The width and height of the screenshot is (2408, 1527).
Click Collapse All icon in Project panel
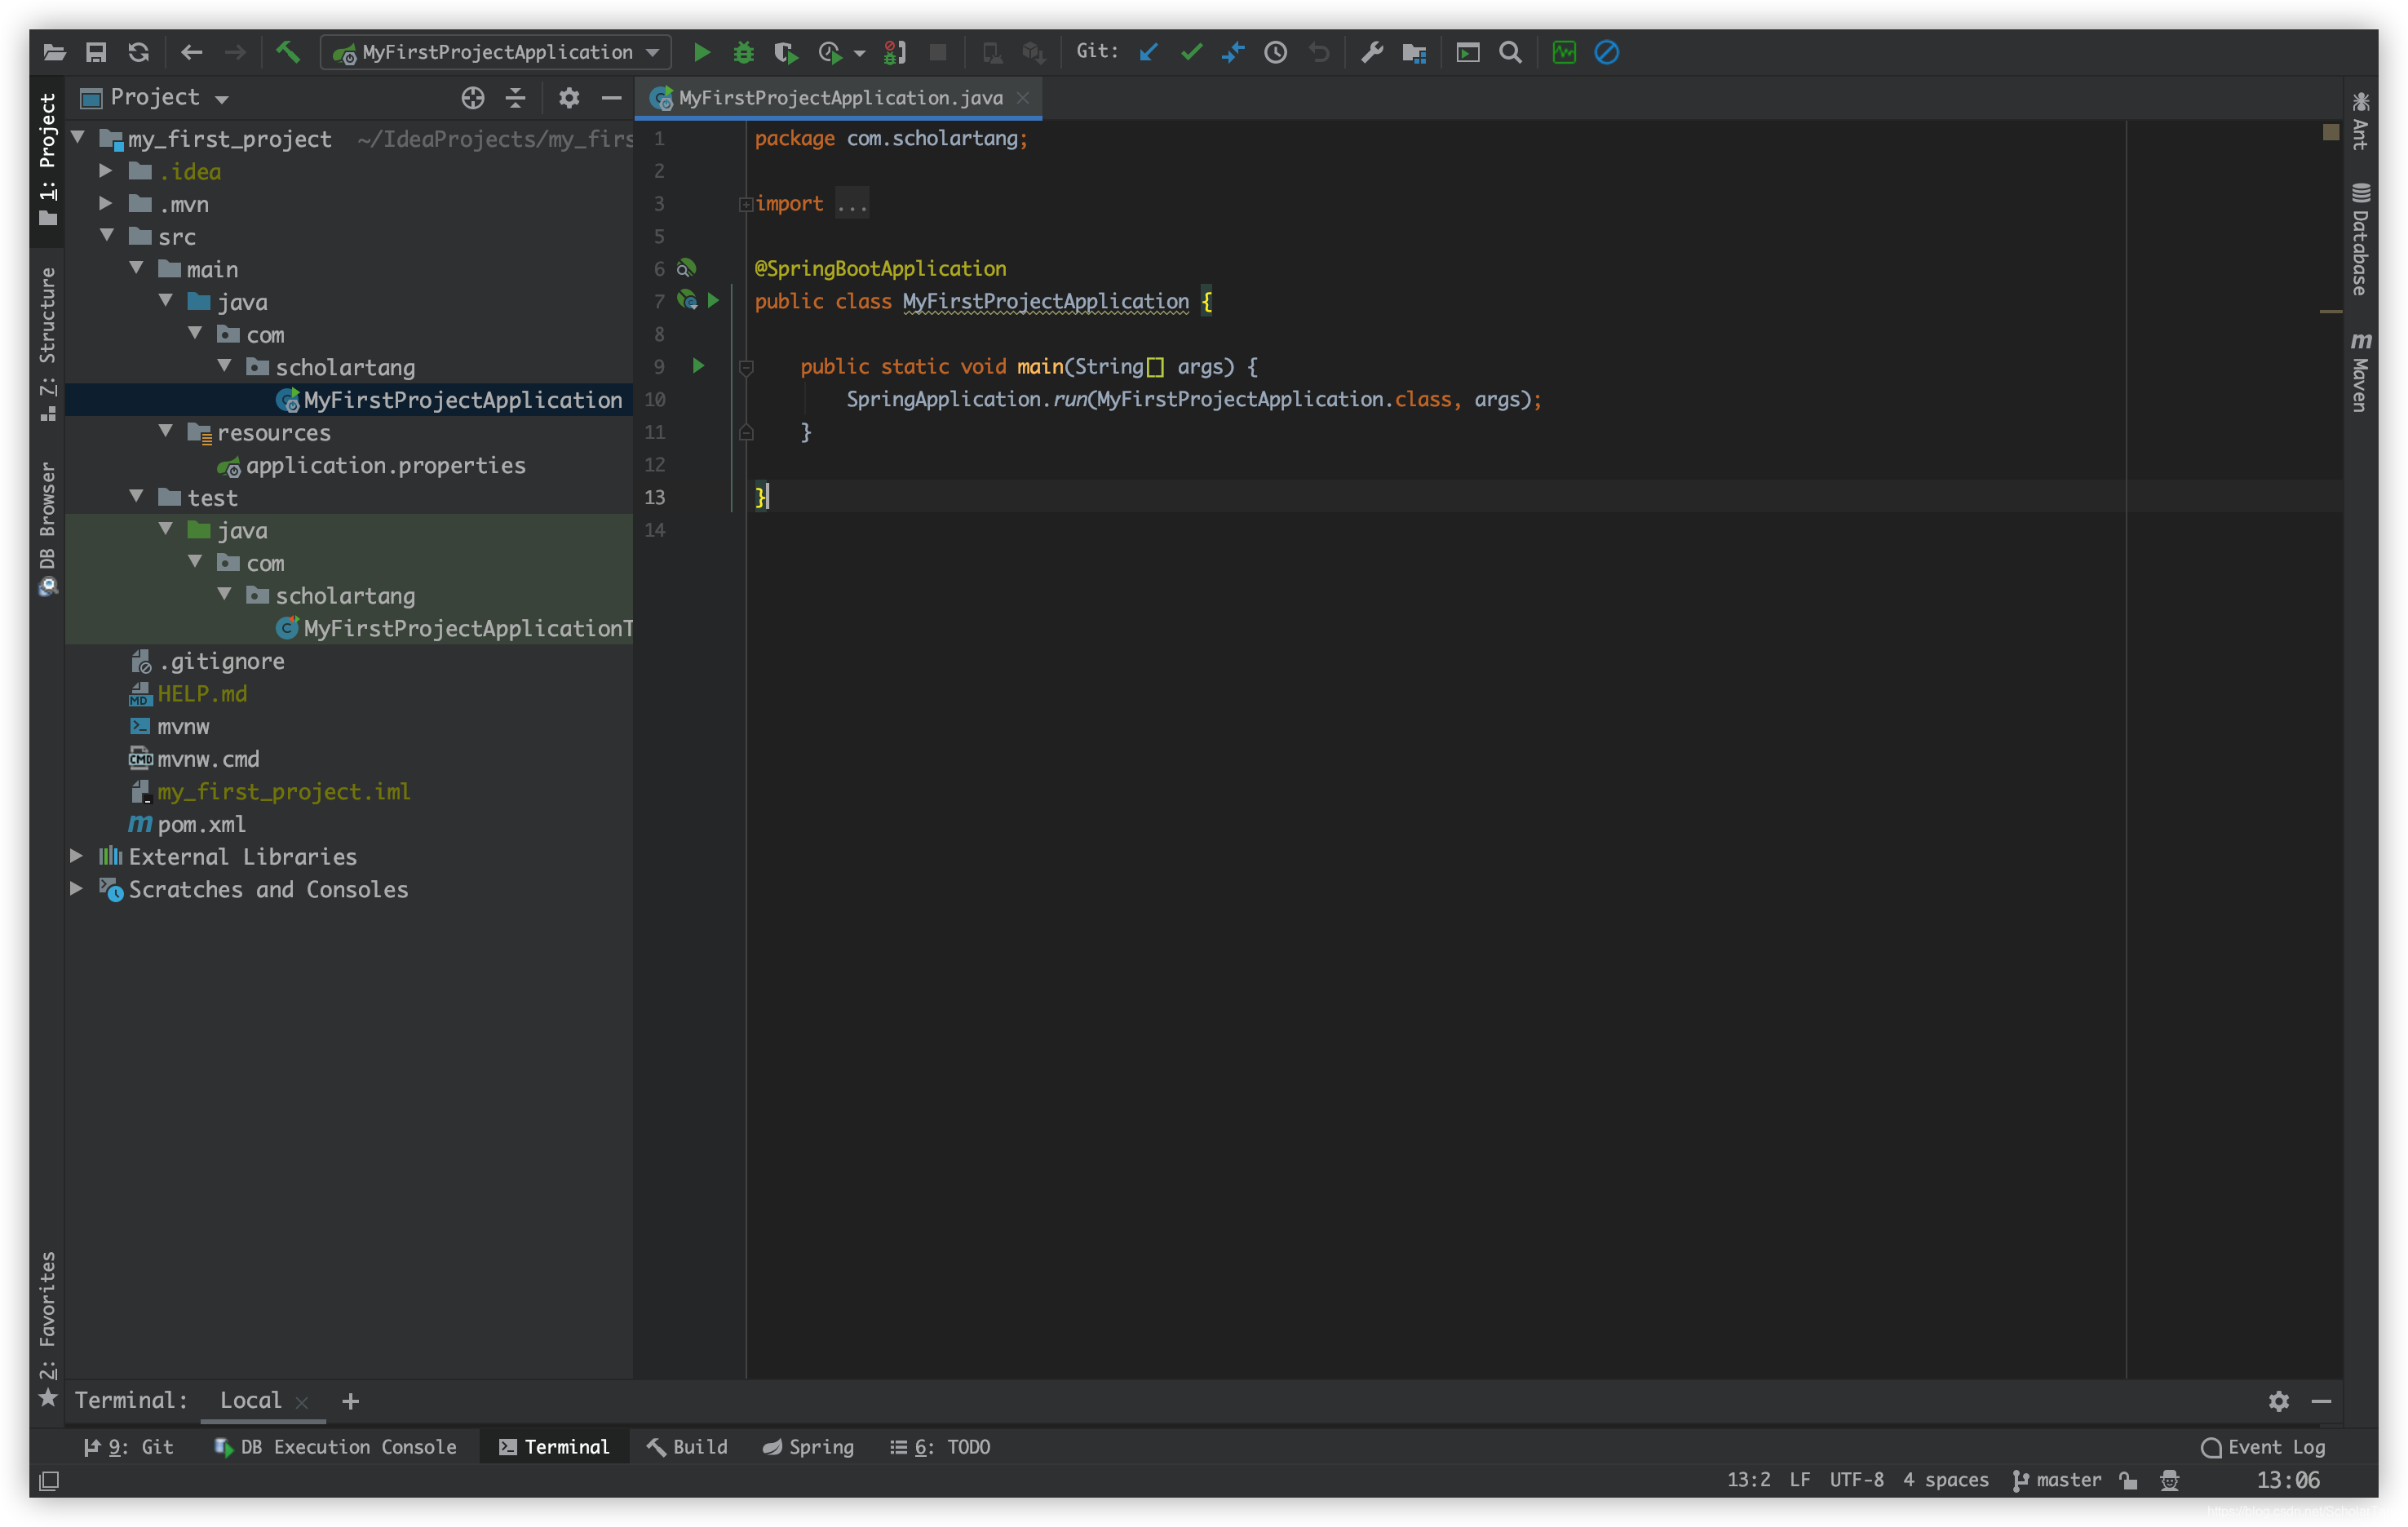click(515, 97)
